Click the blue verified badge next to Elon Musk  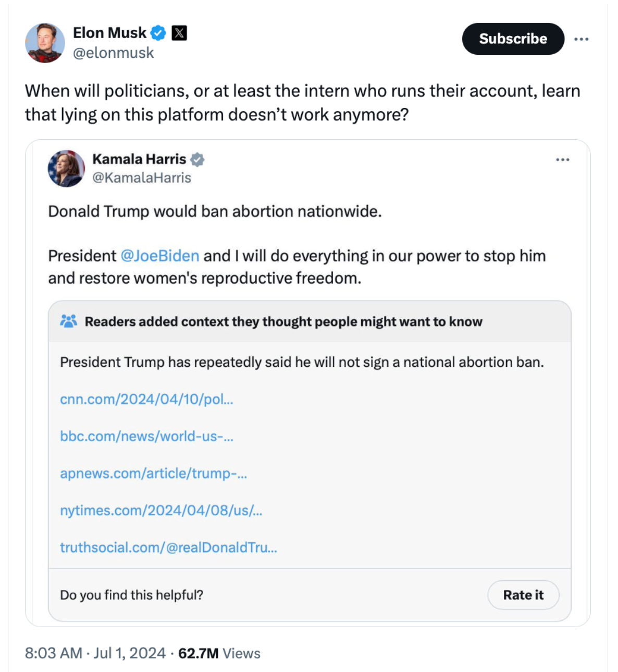pos(158,33)
